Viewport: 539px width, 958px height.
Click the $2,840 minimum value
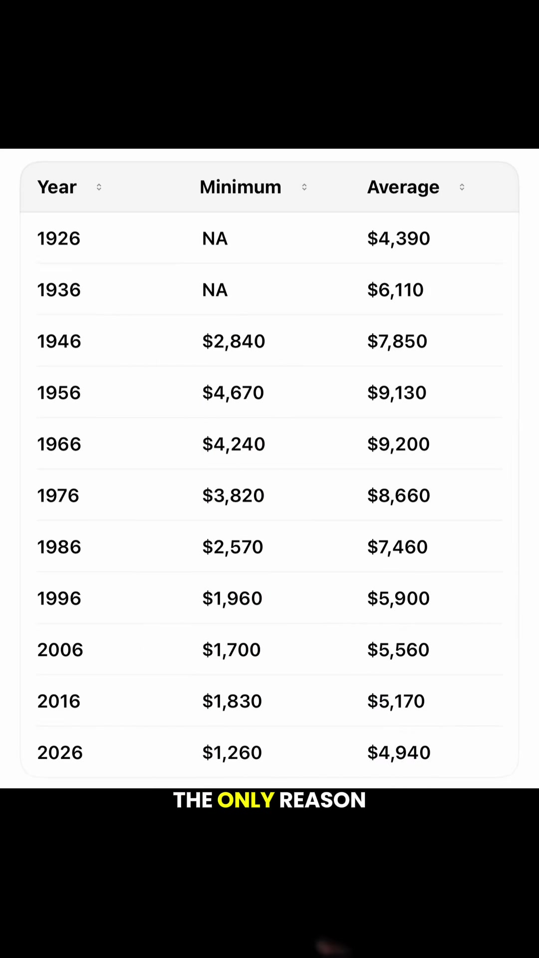point(234,341)
